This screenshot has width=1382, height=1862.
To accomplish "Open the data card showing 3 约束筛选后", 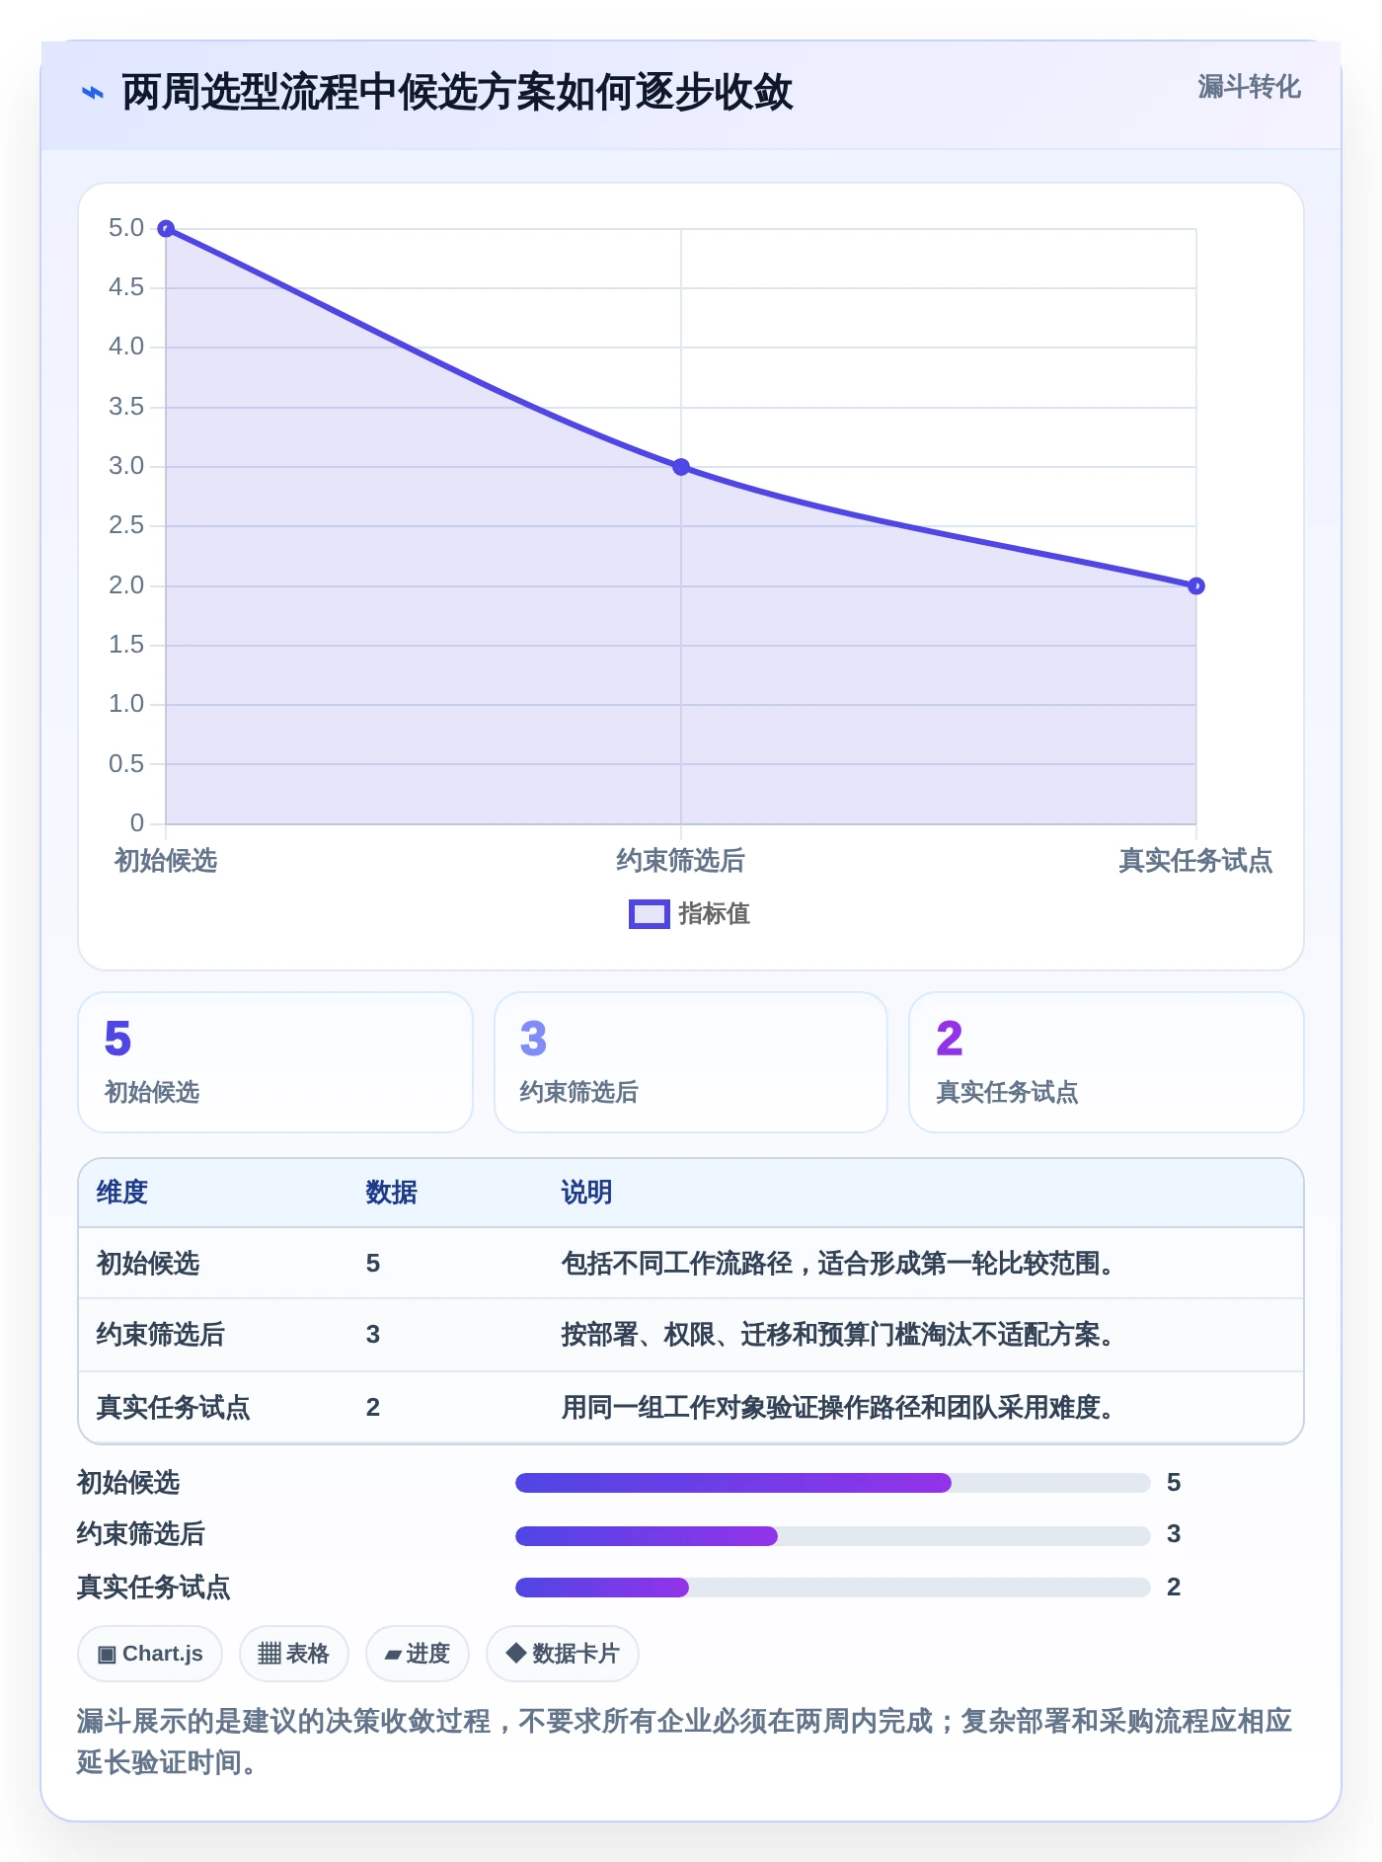I will [691, 1062].
